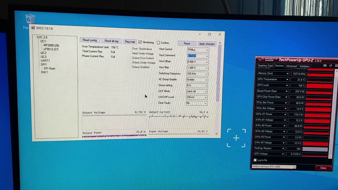Open the Vout Command voltage dropdown
The height and width of the screenshot is (190, 338).
coord(198,56)
